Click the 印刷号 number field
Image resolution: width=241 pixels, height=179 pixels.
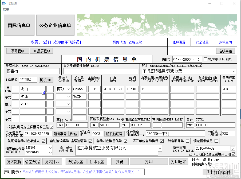(187, 59)
